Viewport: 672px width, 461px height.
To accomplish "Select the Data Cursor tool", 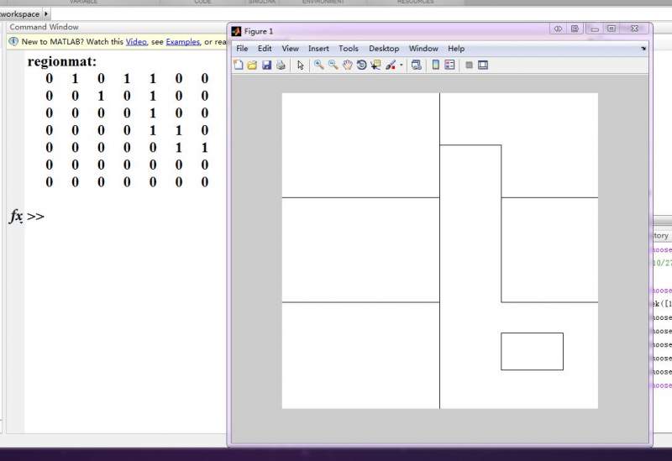I will [x=375, y=65].
